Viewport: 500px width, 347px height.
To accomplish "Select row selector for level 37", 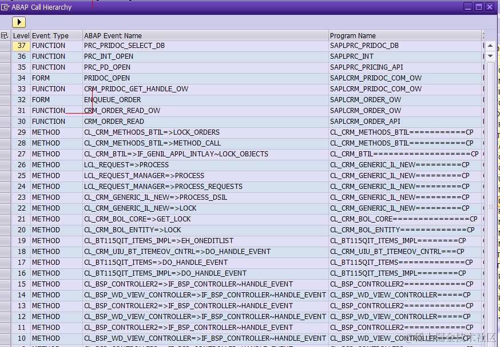I will 5,46.
